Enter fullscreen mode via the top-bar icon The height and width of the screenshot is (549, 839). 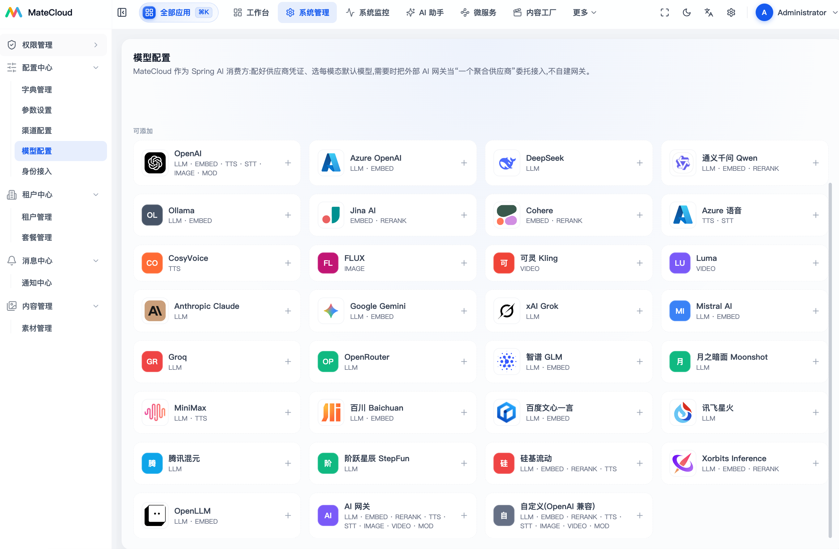(665, 13)
